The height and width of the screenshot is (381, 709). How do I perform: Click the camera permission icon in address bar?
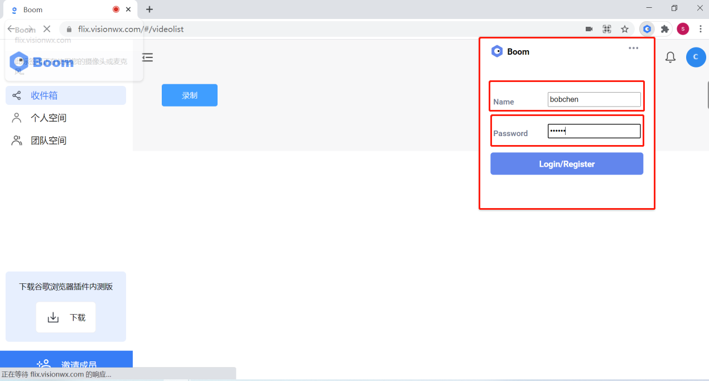(589, 29)
